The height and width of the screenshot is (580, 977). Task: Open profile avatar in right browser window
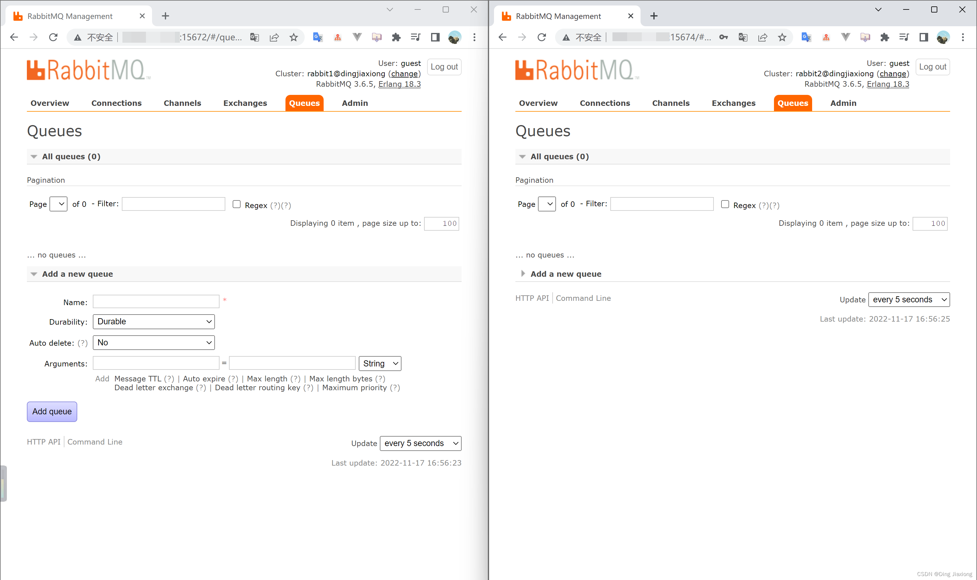943,37
